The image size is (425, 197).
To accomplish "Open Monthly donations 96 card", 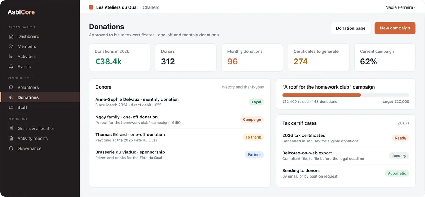I will pyautogui.click(x=252, y=58).
